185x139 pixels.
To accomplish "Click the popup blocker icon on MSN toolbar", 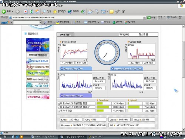I will coord(85,22).
